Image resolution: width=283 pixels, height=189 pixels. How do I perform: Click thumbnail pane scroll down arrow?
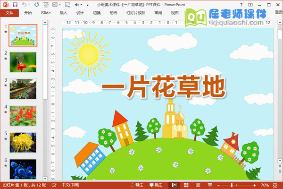point(45,179)
